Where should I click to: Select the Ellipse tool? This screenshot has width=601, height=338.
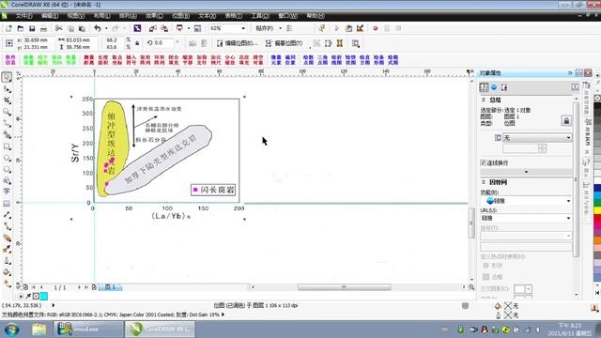(x=7, y=158)
